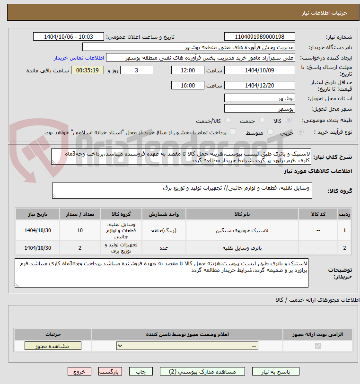The width and height of the screenshot is (360, 384).
Task: Select the خدمت radio button
Action: [x=262, y=120]
